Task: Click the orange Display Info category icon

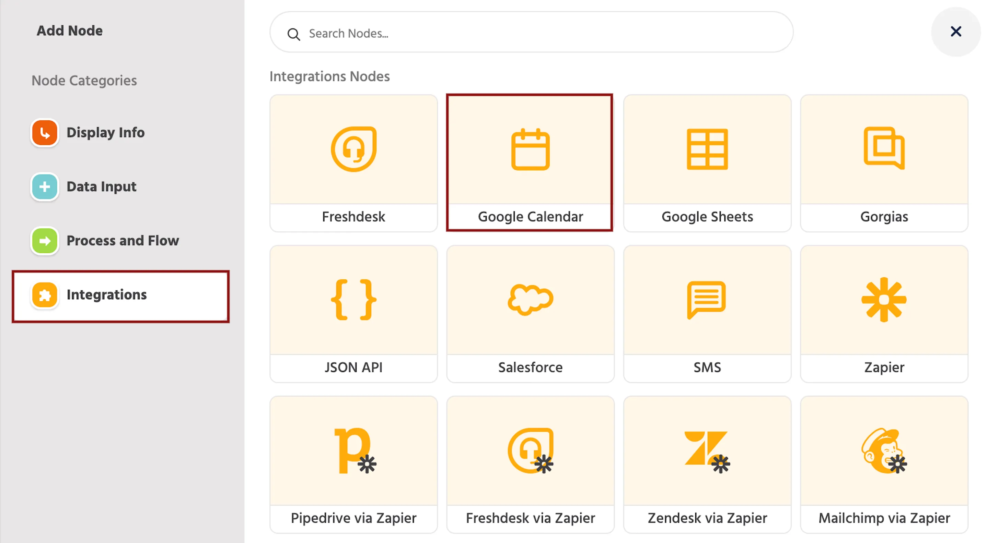Action: 45,133
